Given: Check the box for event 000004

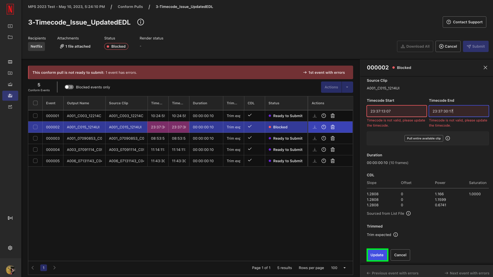Looking at the screenshot, I should 35,150.
